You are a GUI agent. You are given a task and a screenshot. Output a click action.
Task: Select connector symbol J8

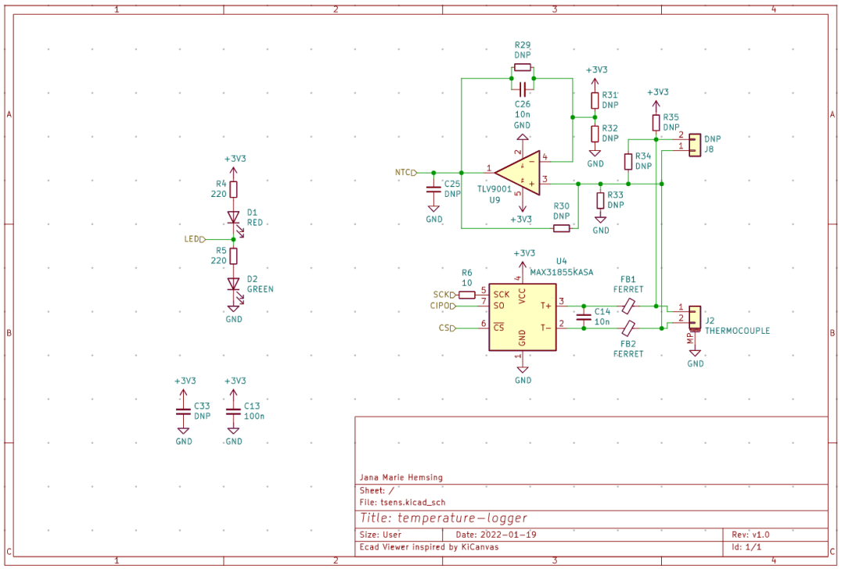696,145
